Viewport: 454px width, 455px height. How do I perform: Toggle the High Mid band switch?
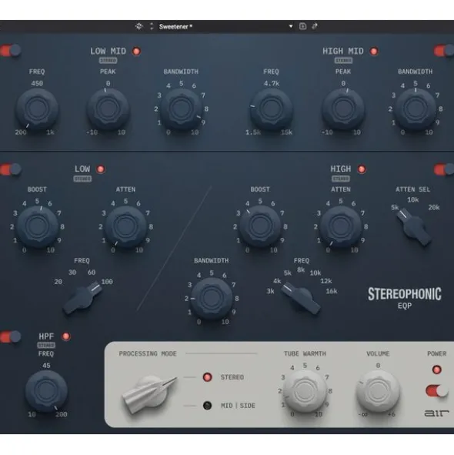pos(444,51)
